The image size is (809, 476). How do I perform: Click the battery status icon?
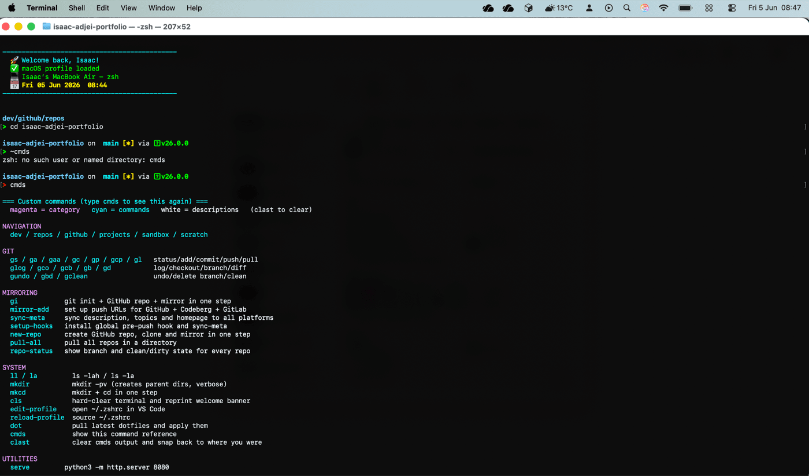[x=685, y=8]
